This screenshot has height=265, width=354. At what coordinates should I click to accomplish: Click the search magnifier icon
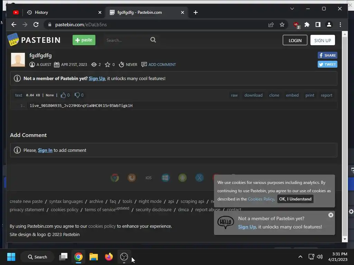click(x=153, y=40)
